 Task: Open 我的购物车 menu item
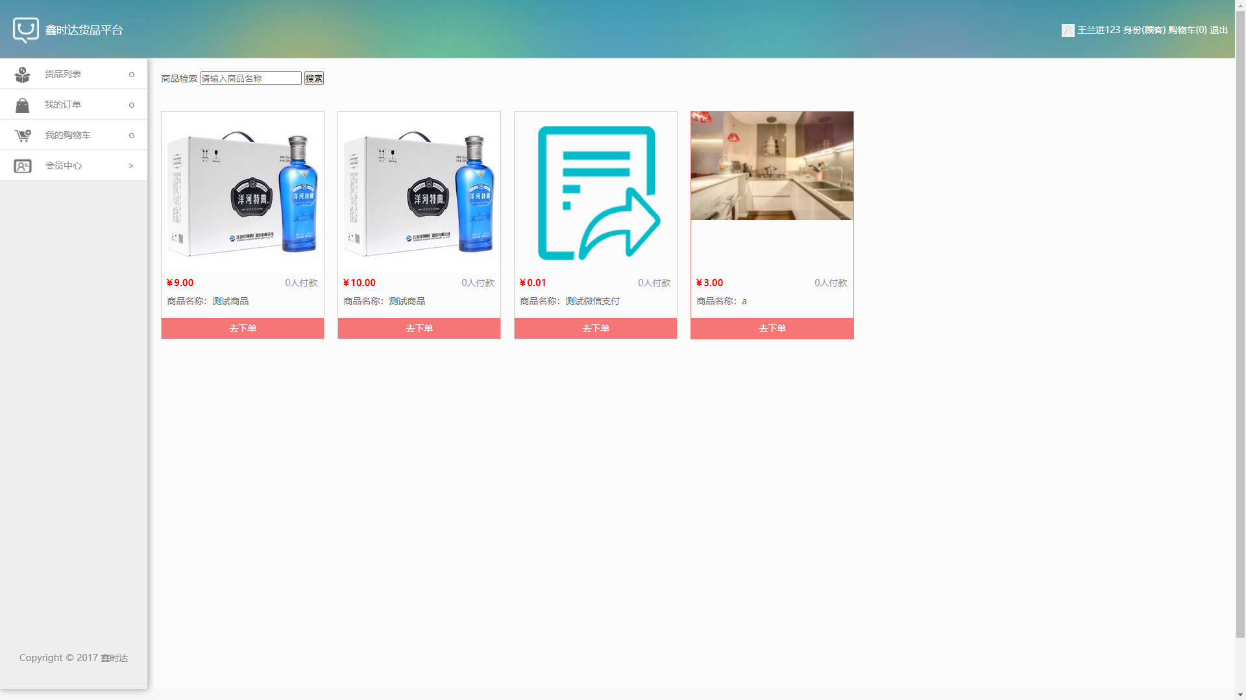click(67, 136)
